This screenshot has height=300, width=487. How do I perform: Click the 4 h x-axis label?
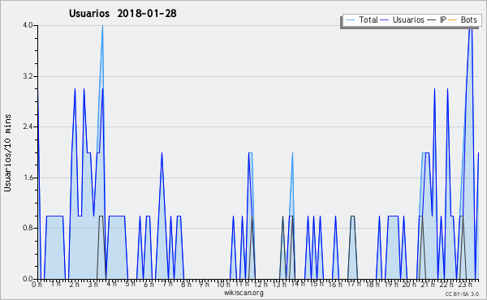(111, 284)
